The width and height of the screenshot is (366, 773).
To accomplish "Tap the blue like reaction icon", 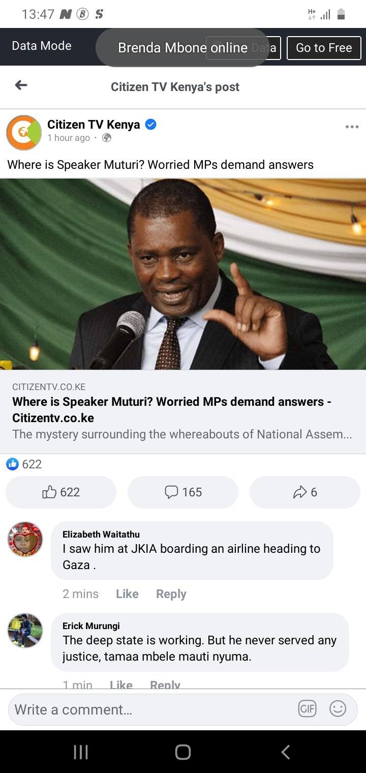I will (12, 464).
